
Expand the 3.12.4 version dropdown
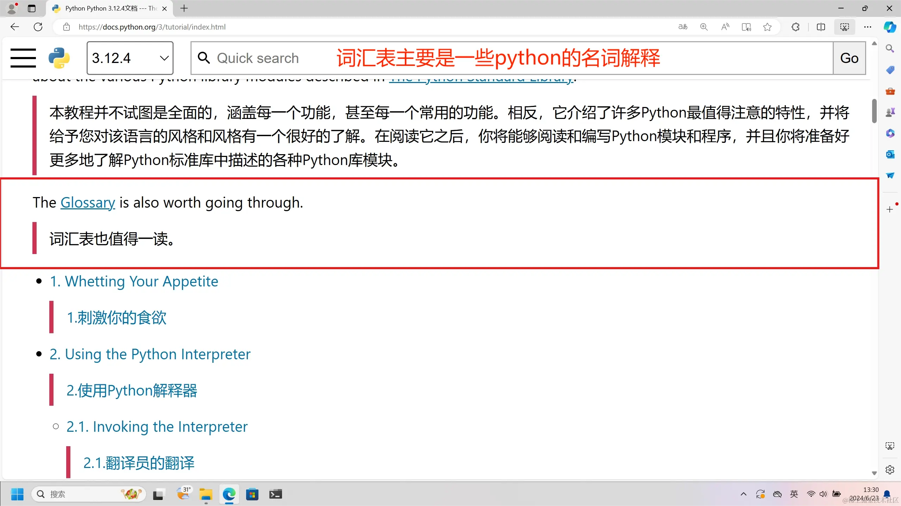point(130,58)
